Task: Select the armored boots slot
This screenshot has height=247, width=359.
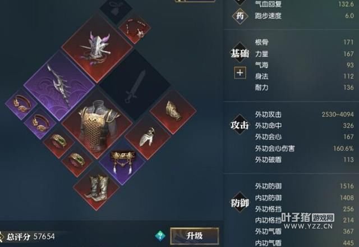Action: pos(96,187)
